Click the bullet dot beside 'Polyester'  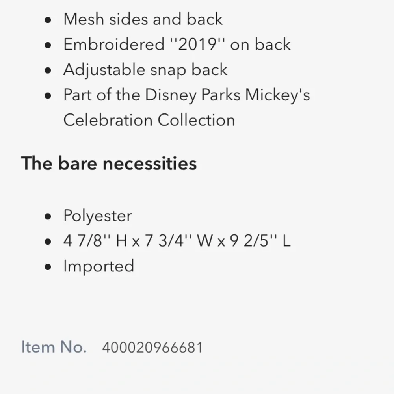tap(48, 217)
